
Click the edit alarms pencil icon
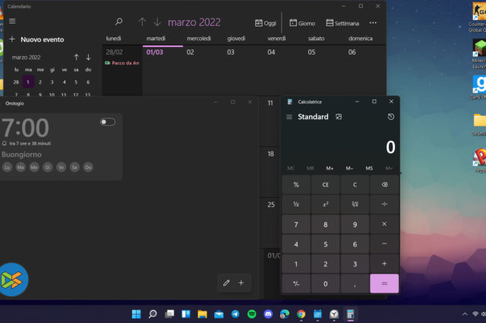point(226,283)
